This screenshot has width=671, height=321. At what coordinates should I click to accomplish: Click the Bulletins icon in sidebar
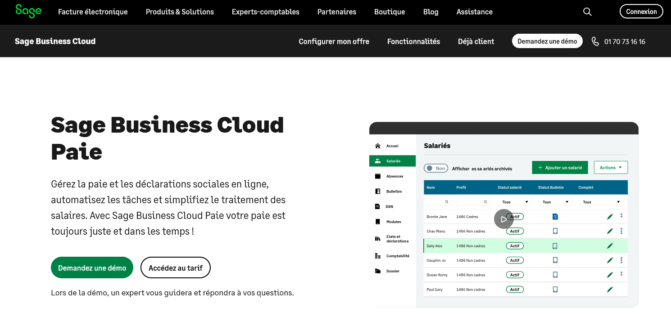378,192
